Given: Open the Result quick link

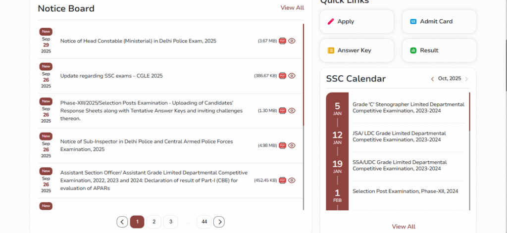Looking at the screenshot, I should click(x=439, y=50).
